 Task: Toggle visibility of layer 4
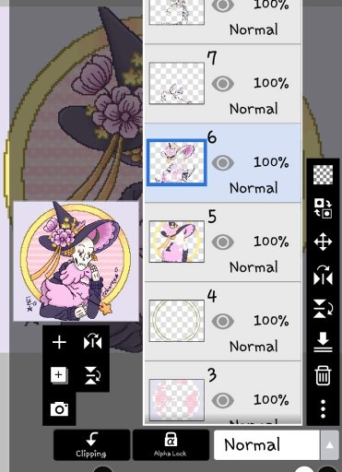[x=223, y=321]
